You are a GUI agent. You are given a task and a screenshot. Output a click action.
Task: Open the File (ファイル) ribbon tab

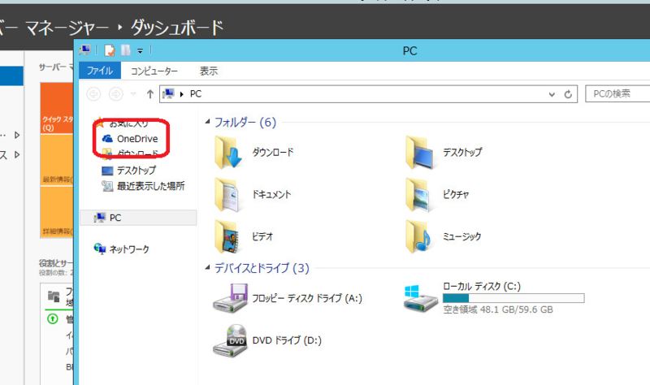click(99, 71)
